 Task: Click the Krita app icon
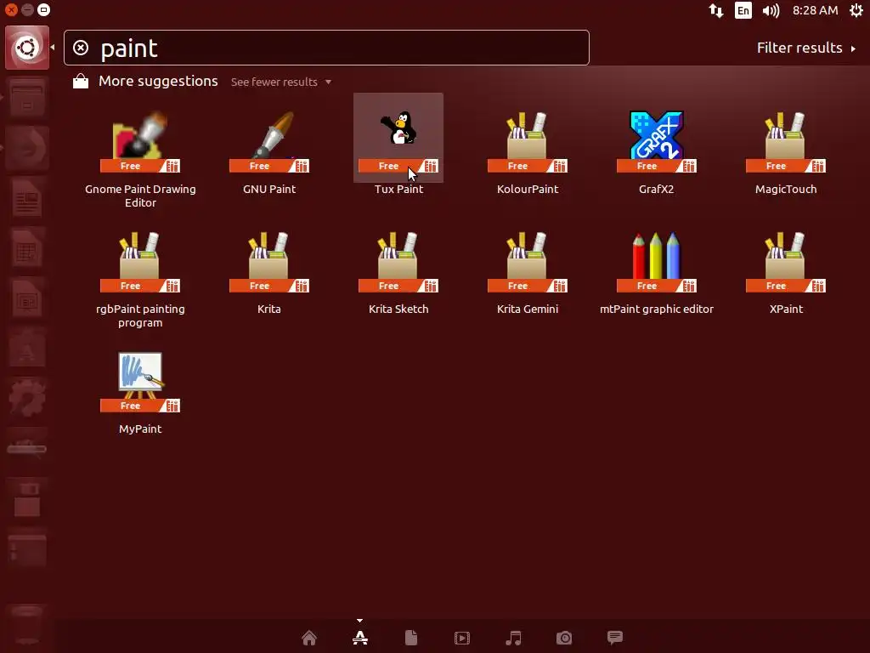pyautogui.click(x=269, y=261)
